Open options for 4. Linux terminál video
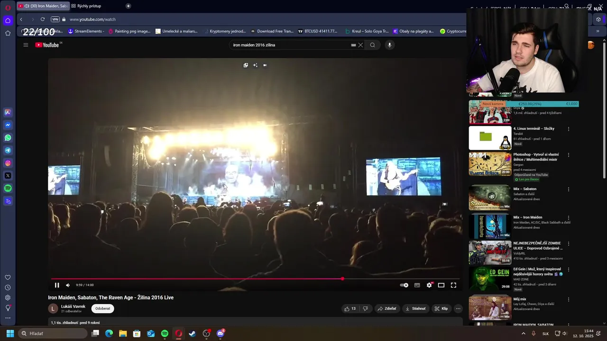This screenshot has height=341, width=607. coord(568,129)
